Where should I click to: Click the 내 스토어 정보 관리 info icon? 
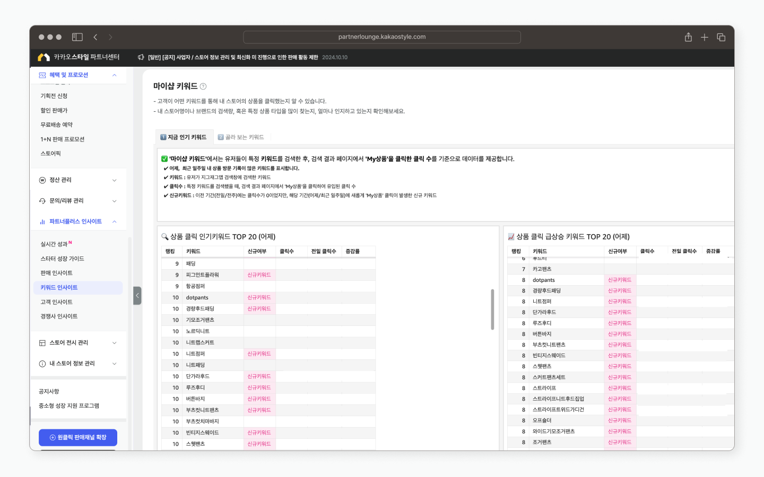[42, 364]
